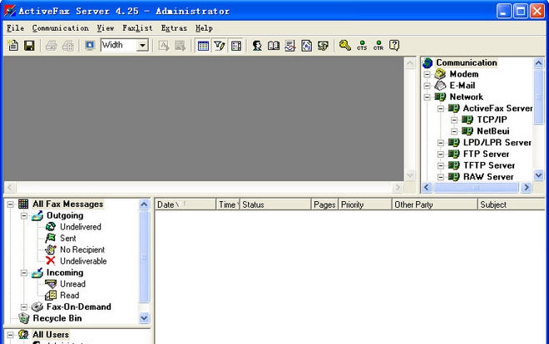Screen dimensions: 549x344
Task: Select the Read folder
Action: [69, 296]
